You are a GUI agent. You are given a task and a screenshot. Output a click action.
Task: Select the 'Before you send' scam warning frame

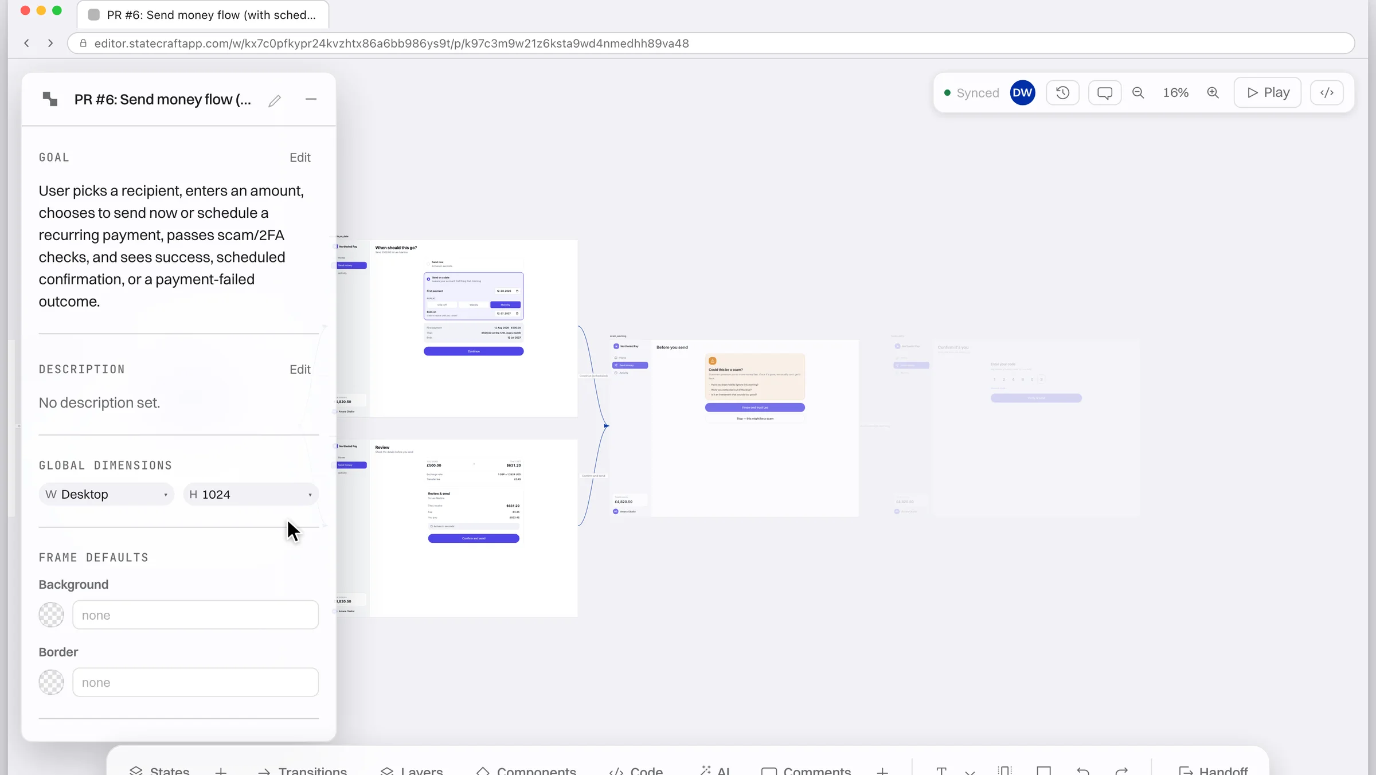click(x=734, y=428)
